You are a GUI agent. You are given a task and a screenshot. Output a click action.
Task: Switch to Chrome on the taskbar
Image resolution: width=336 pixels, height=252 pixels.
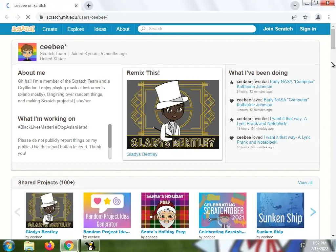pos(69,245)
